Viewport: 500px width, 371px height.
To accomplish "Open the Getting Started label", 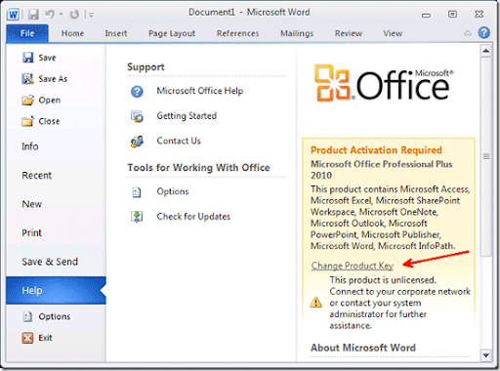I will (x=187, y=116).
